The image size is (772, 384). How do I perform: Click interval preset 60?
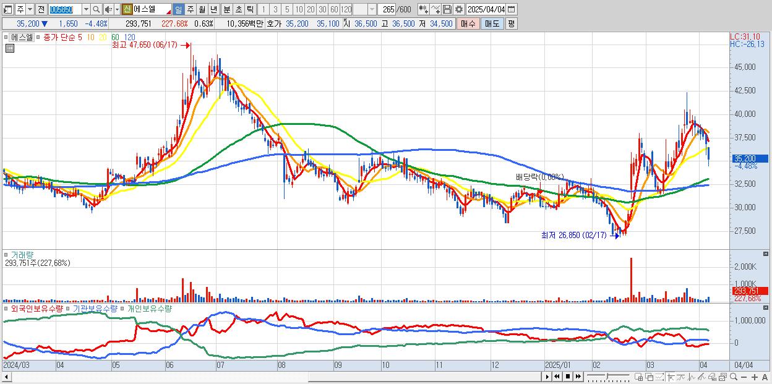(x=334, y=9)
